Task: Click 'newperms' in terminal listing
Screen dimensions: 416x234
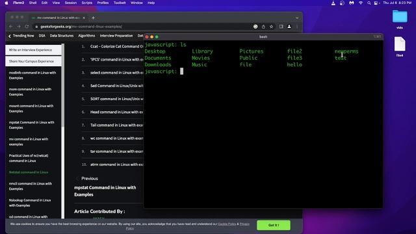Action: pyautogui.click(x=346, y=51)
